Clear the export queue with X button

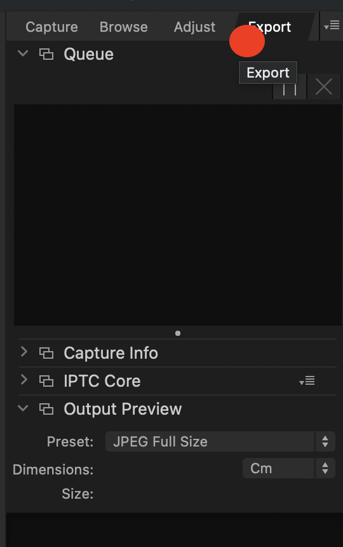pyautogui.click(x=323, y=87)
